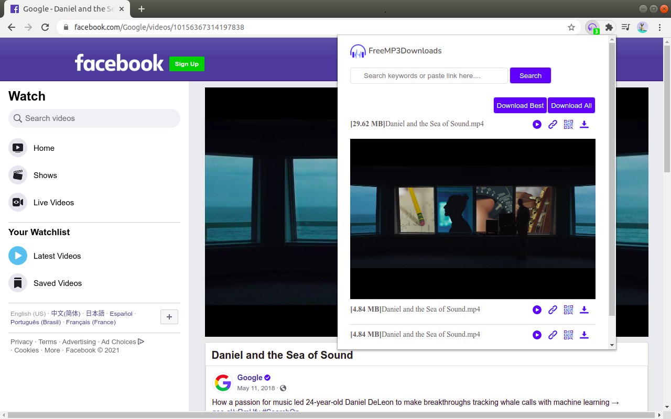
Task: Switch language to 日本語
Action: (95, 314)
